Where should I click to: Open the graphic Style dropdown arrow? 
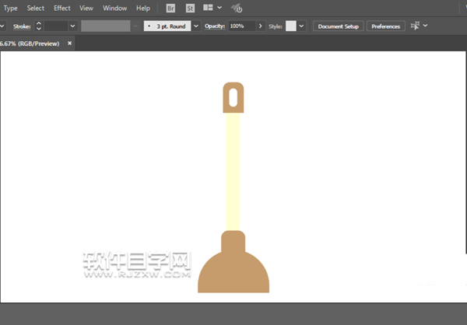[x=301, y=26]
